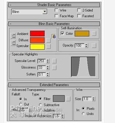Screen dimensions: 115x123
Task: Select the Pixels wire unit option
Action: (x=83, y=108)
